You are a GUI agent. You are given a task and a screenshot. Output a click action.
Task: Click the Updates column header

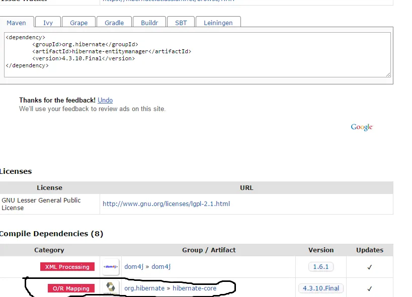(370, 250)
